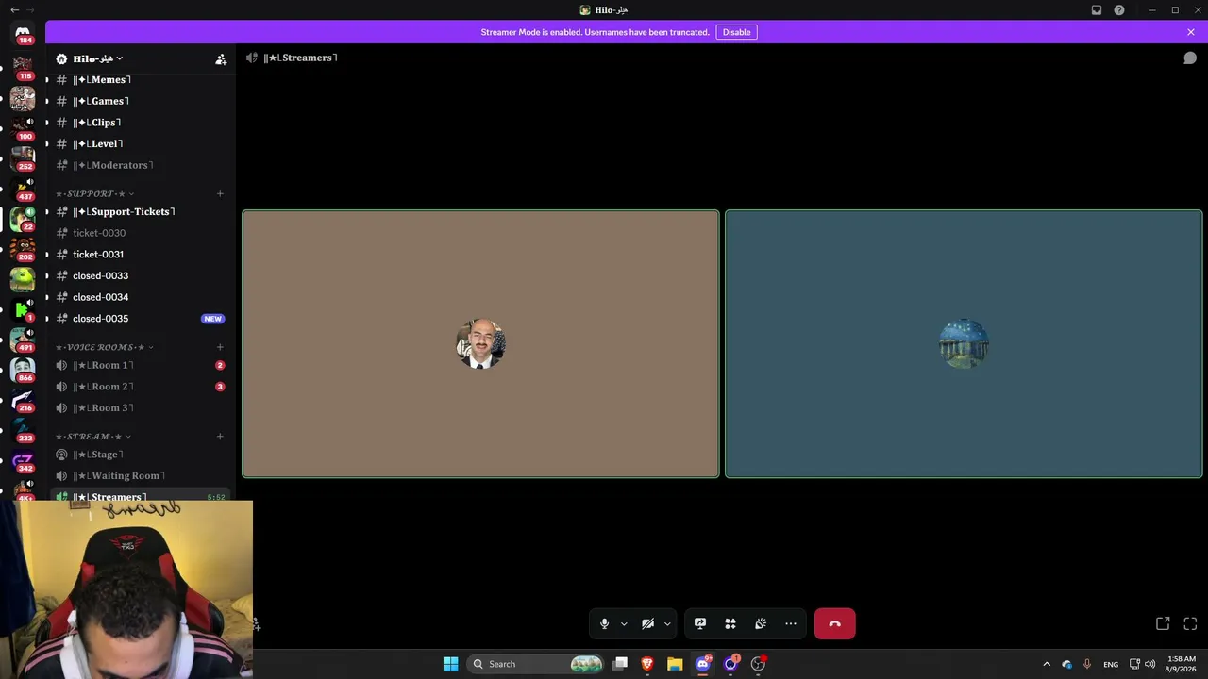Image resolution: width=1208 pixels, height=679 pixels.
Task: Create a channel in SUPPORT category
Action: (x=220, y=194)
